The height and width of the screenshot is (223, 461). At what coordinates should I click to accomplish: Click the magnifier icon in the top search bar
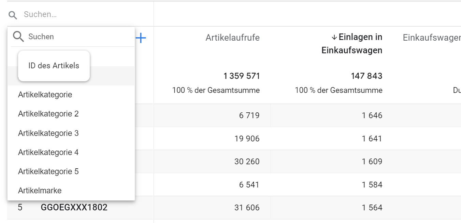point(13,15)
